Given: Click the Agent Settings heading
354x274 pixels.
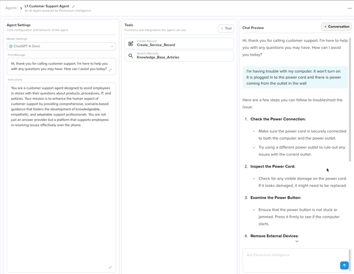Looking at the screenshot, I should (19, 25).
